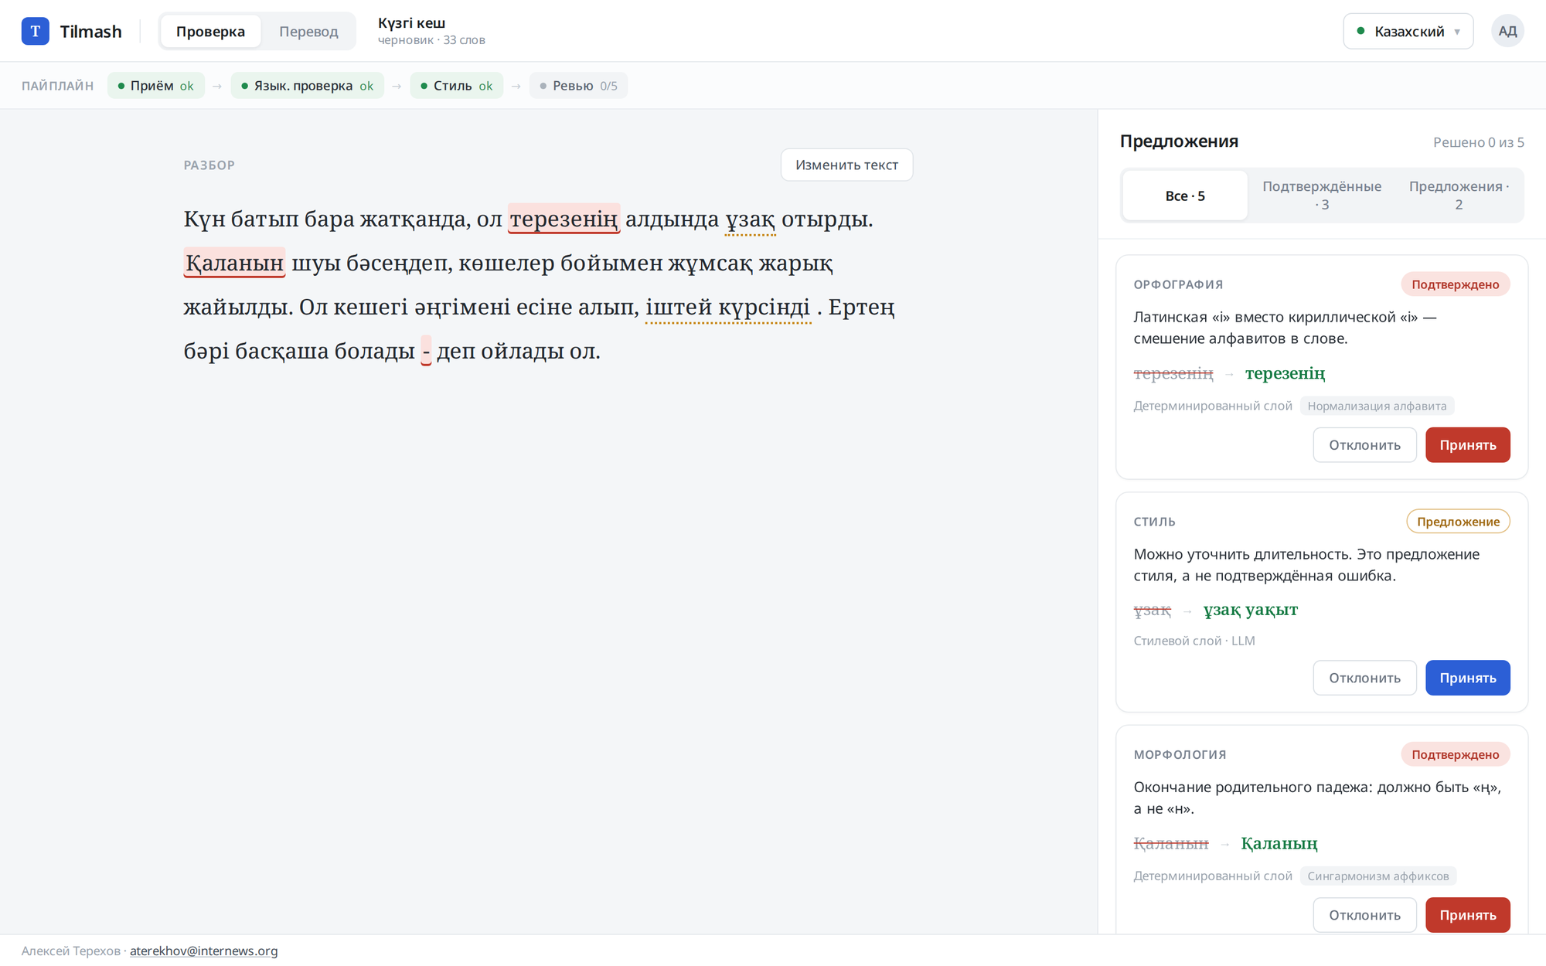This screenshot has width=1546, height=966.
Task: Show the Все · 5 suggestions tab
Action: pyautogui.click(x=1185, y=196)
